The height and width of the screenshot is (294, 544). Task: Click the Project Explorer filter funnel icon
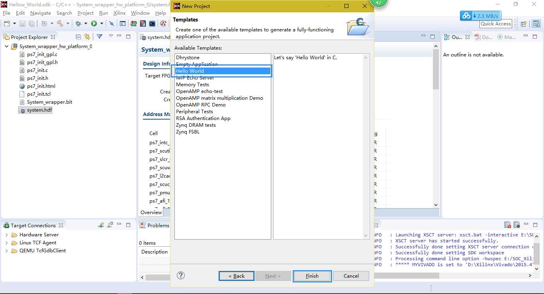click(x=100, y=37)
